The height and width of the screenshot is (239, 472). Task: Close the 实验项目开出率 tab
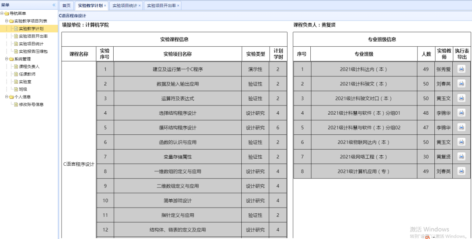point(178,6)
